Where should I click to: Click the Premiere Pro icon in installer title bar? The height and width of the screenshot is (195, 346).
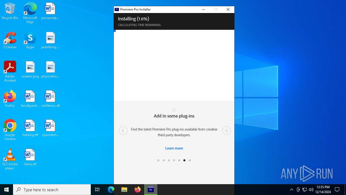pyautogui.click(x=117, y=9)
